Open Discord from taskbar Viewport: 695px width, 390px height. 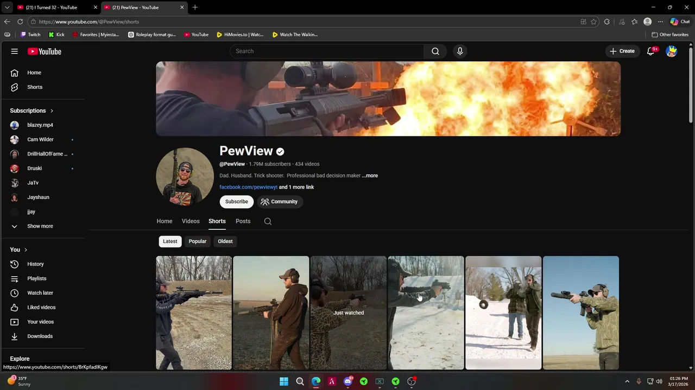pos(348,381)
